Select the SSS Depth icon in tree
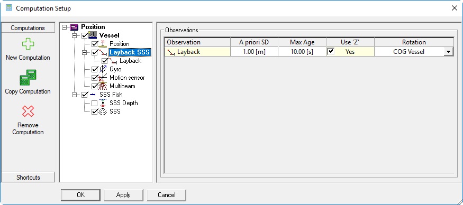This screenshot has width=463, height=205. (x=103, y=103)
